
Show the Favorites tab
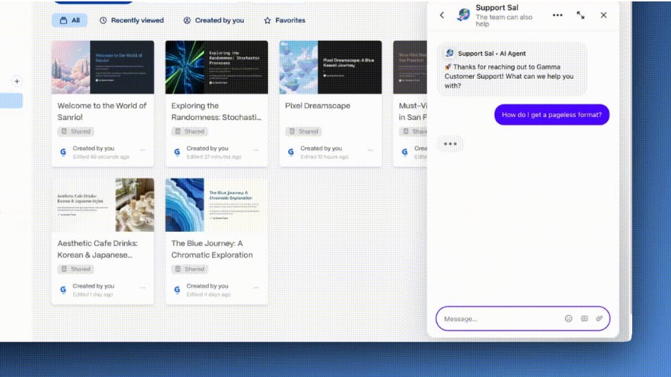pos(285,20)
